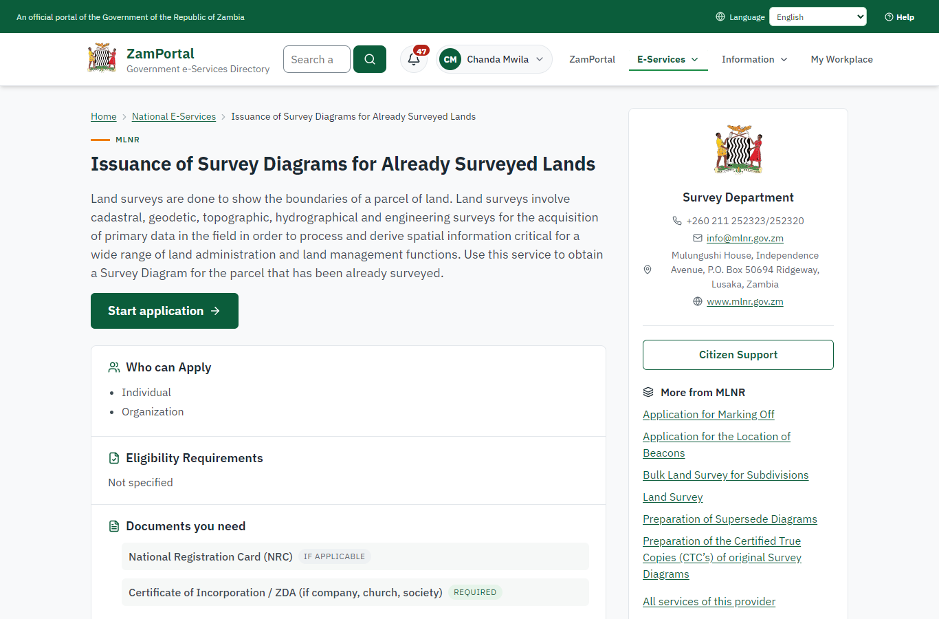Image resolution: width=939 pixels, height=619 pixels.
Task: Click the Start application button
Action: click(164, 311)
